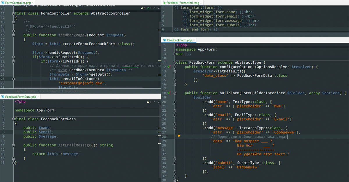Go to previous highlighted error in FormController
This screenshot has height=182, width=349.
(x=154, y=8)
